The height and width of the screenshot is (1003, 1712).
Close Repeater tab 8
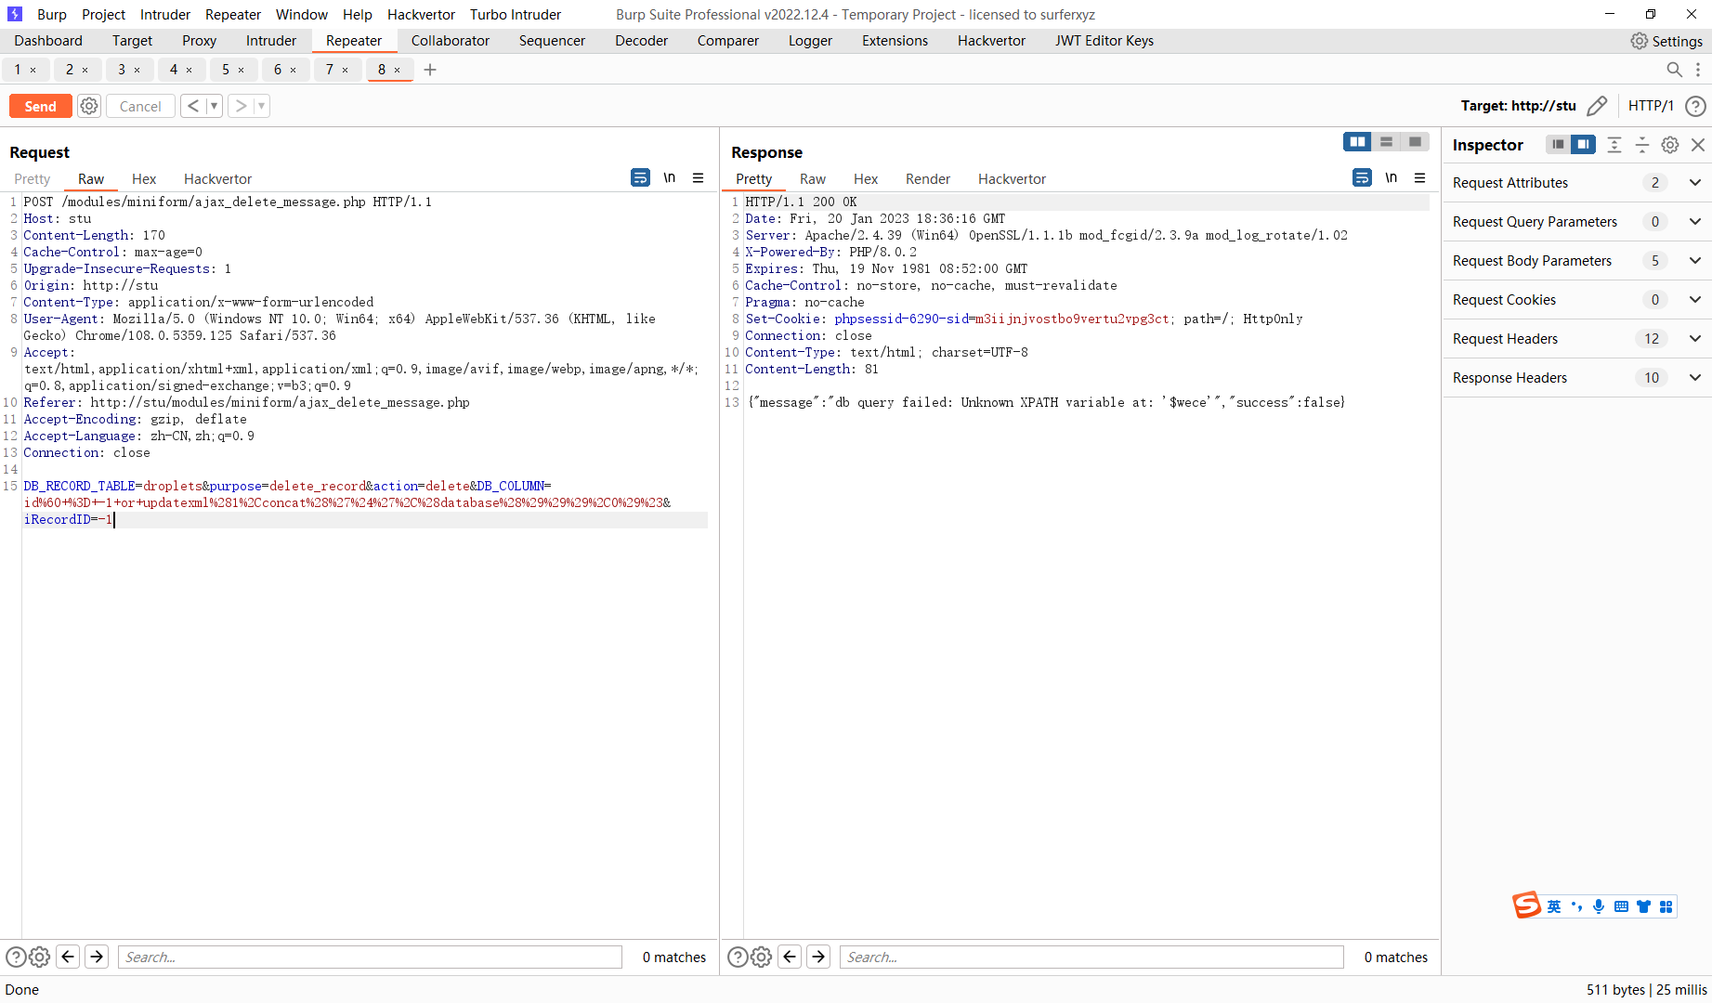click(398, 70)
